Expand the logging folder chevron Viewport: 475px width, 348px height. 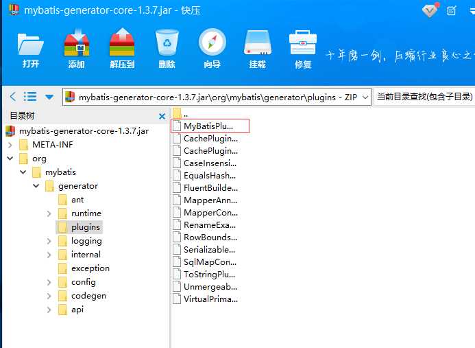(x=49, y=241)
